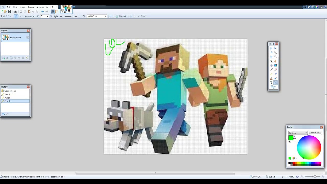Select the Move Selection tool
This screenshot has width=327, height=184.
click(275, 53)
